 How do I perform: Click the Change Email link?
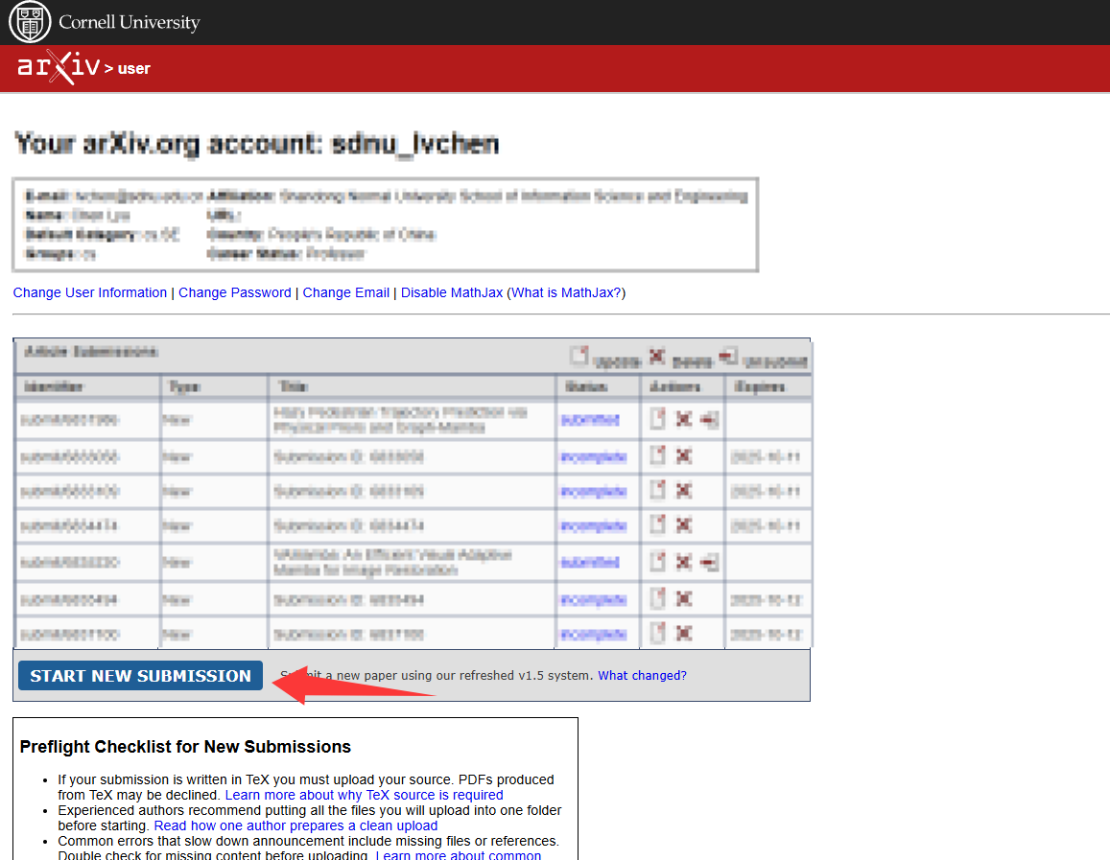click(345, 292)
